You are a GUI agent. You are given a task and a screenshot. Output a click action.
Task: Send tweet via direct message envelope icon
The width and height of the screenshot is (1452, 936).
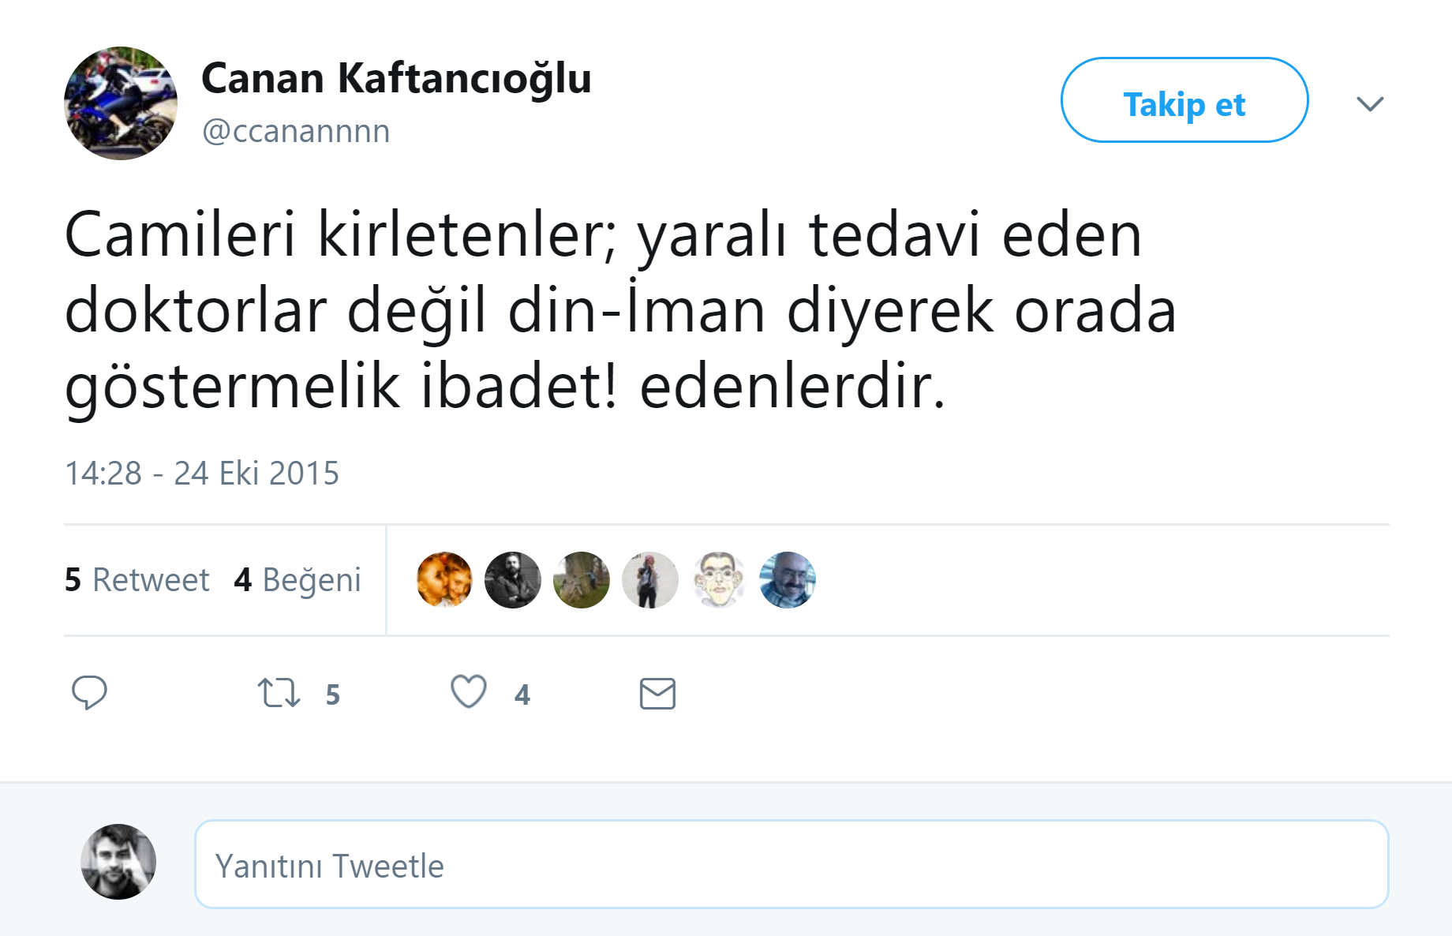(x=657, y=694)
